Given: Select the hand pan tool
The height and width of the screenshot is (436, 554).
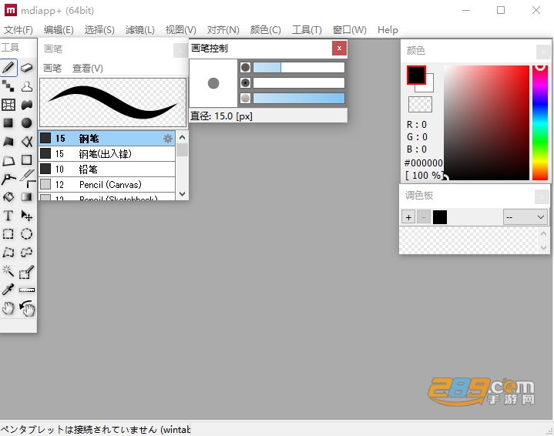Looking at the screenshot, I should pos(8,308).
